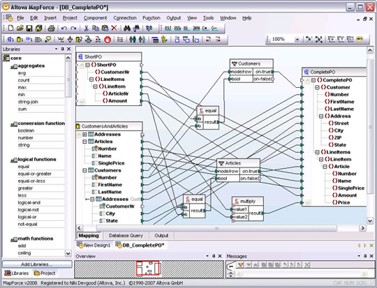This screenshot has width=377, height=288.
Task: Toggle the show annotations button
Action: tap(332, 39)
